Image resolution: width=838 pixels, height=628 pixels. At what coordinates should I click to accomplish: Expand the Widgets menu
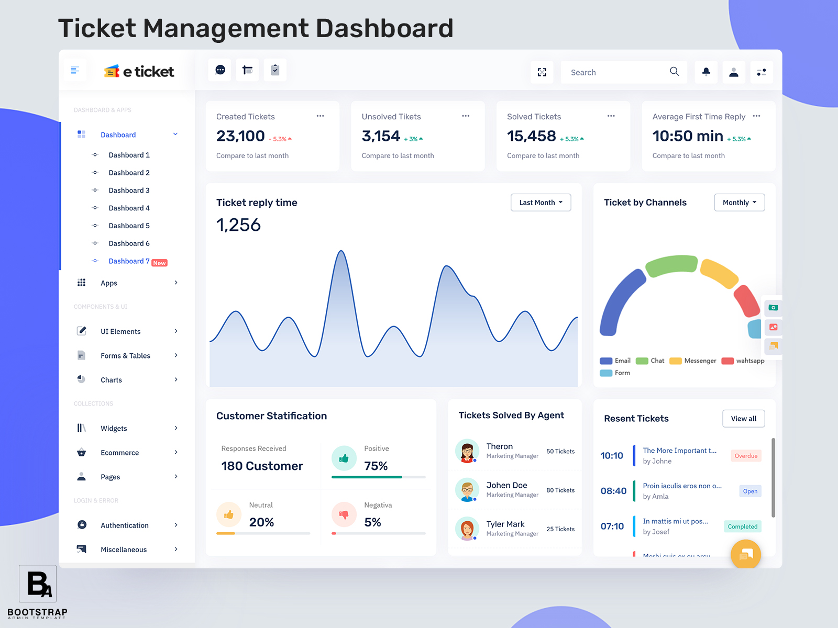176,428
